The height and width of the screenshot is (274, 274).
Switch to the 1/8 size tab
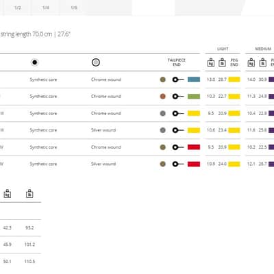(74, 8)
